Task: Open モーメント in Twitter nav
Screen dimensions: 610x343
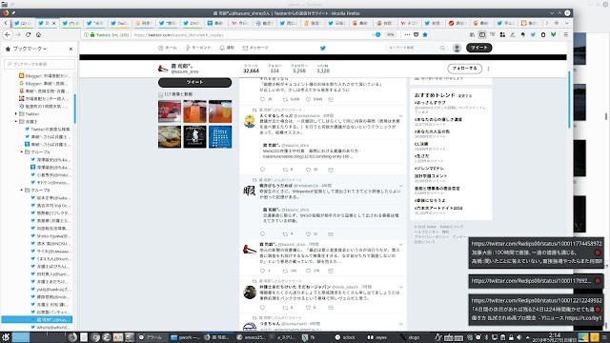Action: (197, 48)
